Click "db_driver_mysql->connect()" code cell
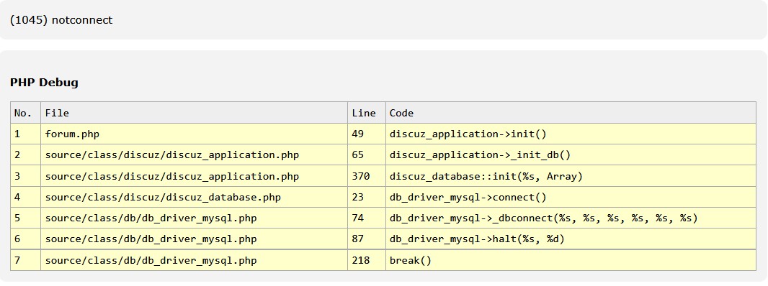 (x=571, y=197)
